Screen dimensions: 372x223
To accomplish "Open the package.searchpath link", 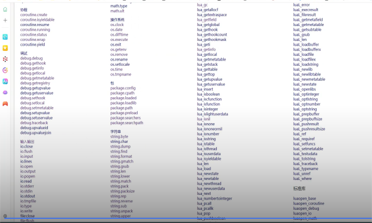I will coord(126,123).
